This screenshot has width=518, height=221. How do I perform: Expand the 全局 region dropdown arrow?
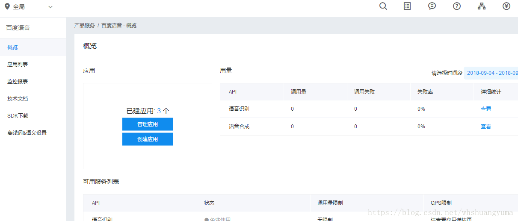tap(50, 7)
